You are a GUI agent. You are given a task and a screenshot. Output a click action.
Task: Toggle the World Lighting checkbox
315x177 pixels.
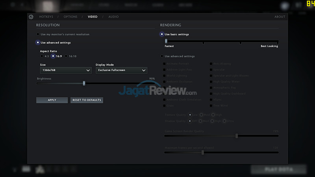click(x=164, y=76)
